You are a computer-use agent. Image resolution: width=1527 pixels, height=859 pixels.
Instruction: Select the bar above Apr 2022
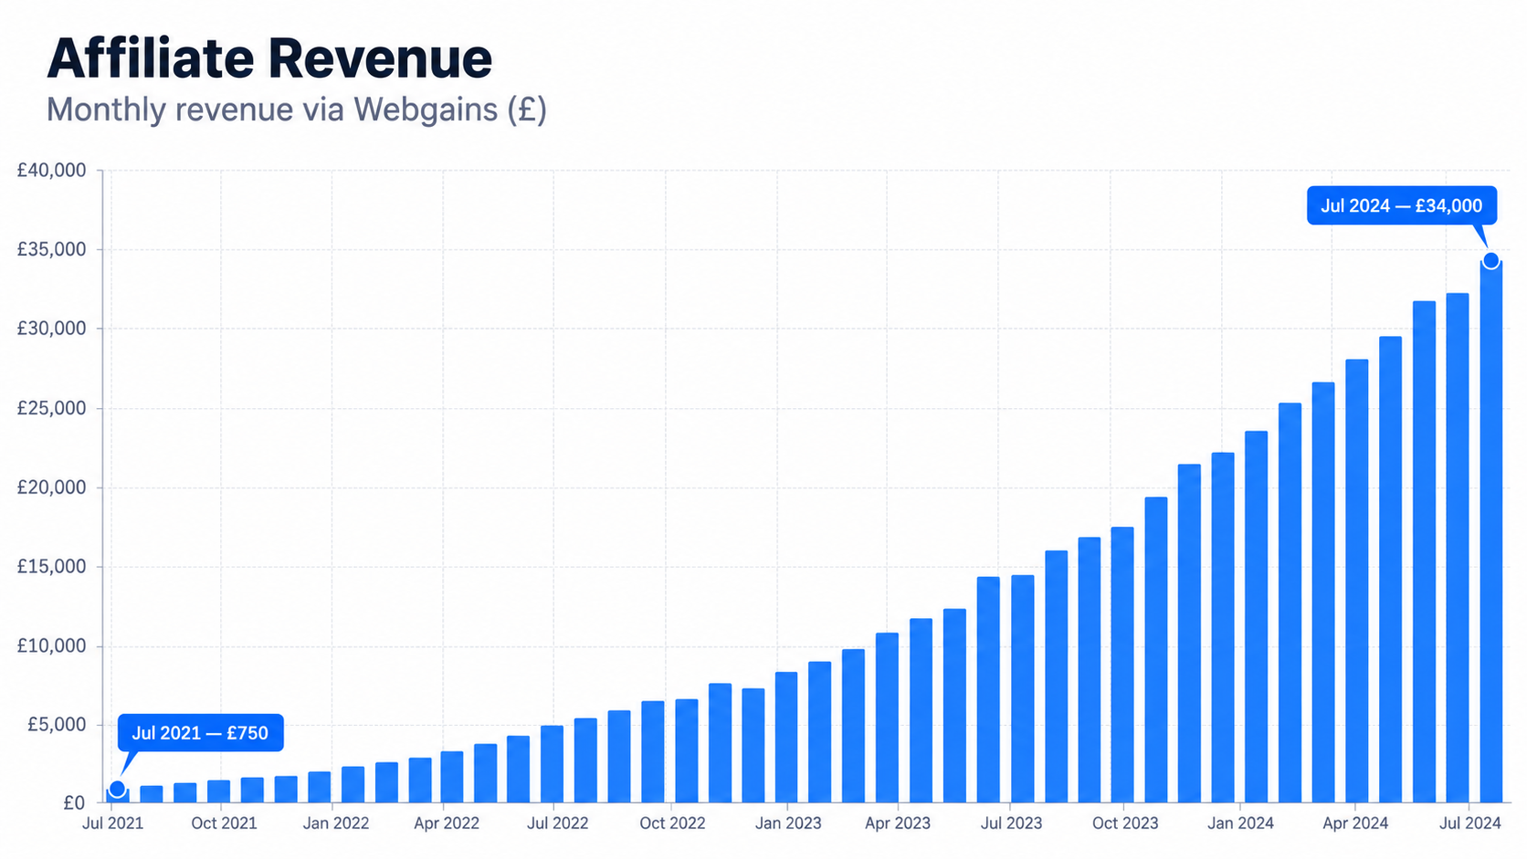point(452,778)
